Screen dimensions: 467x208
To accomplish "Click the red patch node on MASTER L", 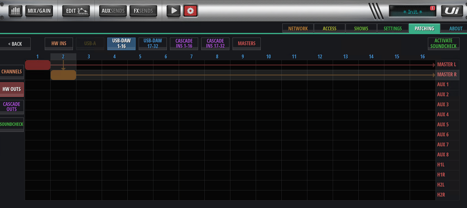I will (38, 65).
